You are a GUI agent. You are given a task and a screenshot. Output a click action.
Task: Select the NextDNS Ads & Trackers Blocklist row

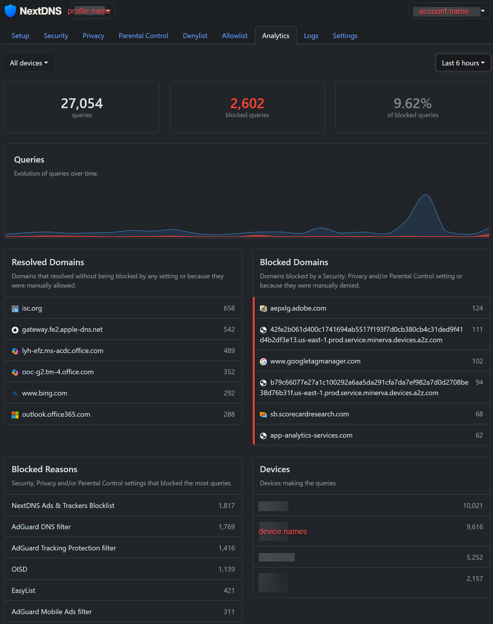click(123, 506)
